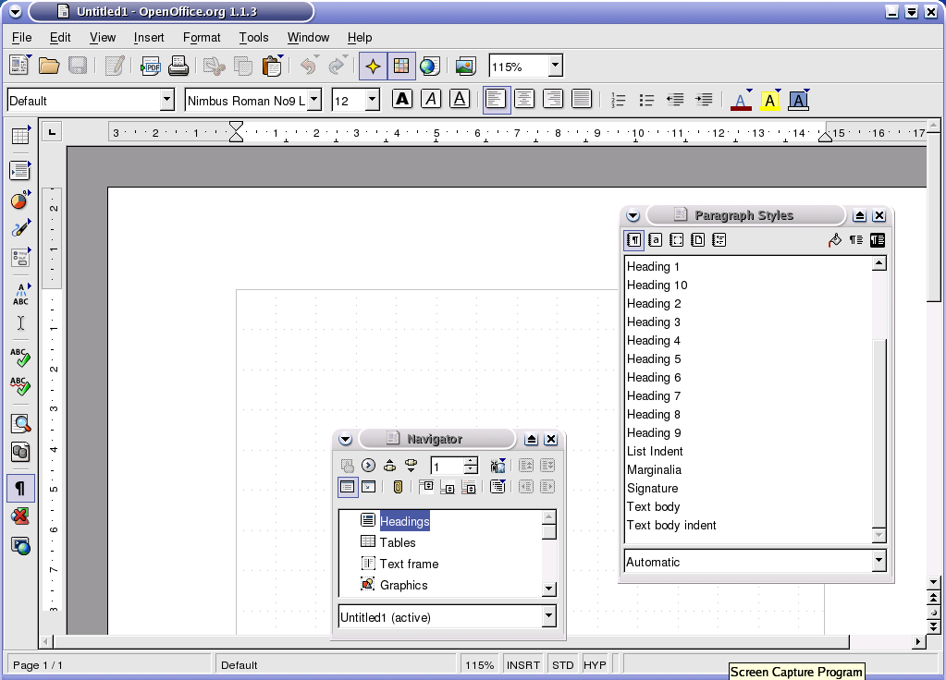Turn on numbering list icon
The image size is (946, 680).
click(x=618, y=100)
